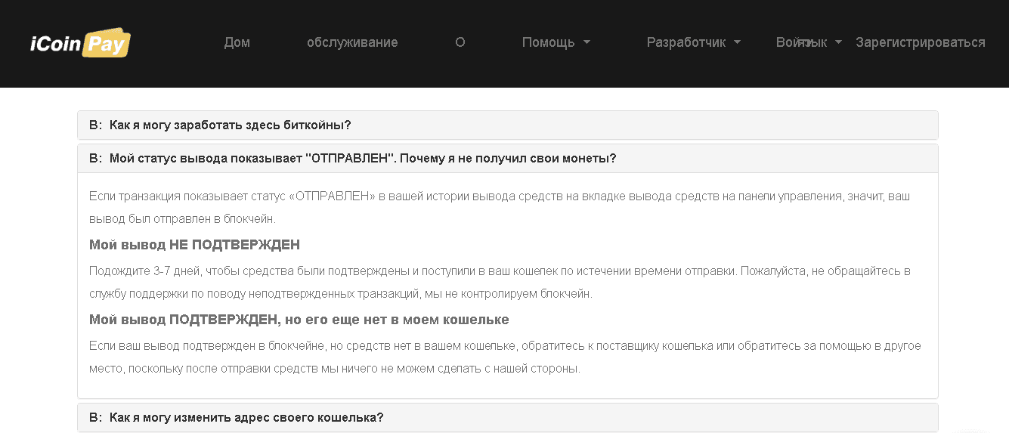Open the Помощь menu
The width and height of the screenshot is (1009, 433).
pos(549,42)
